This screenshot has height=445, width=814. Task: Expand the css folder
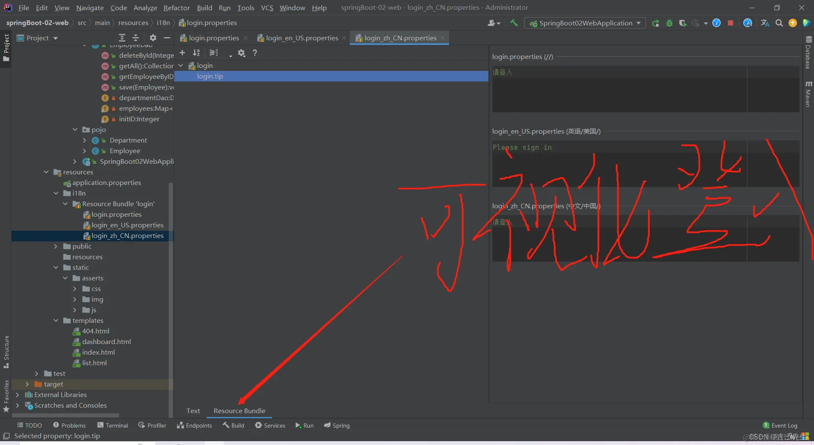(x=75, y=288)
